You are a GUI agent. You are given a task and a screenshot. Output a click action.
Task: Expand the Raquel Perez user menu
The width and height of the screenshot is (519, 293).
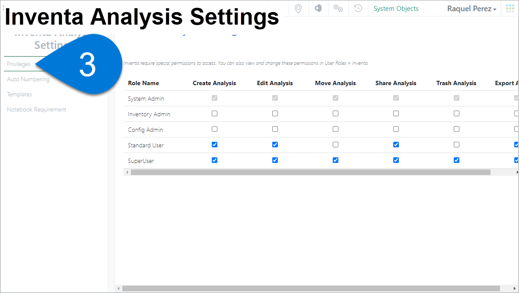point(471,9)
